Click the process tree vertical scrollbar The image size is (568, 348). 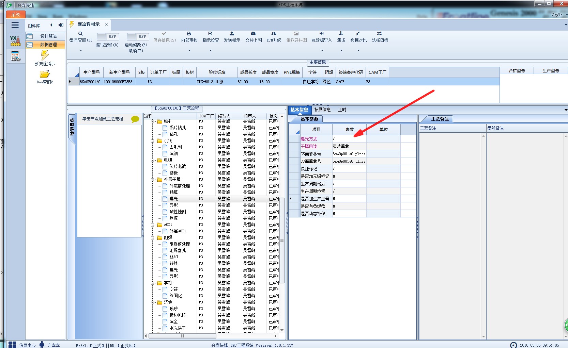pyautogui.click(x=282, y=240)
